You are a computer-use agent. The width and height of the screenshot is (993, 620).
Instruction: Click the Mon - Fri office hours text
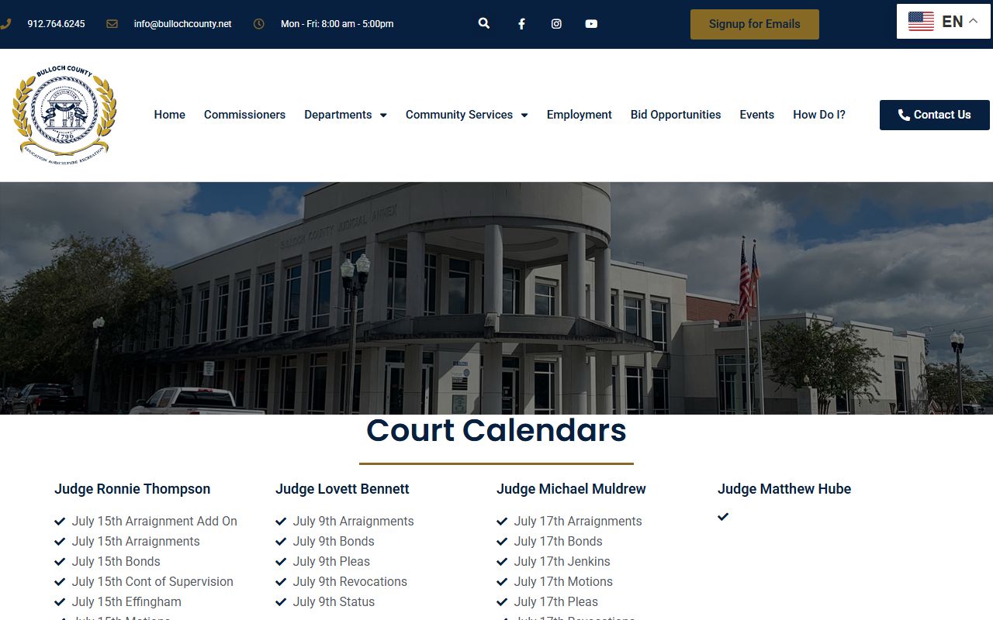tap(337, 24)
